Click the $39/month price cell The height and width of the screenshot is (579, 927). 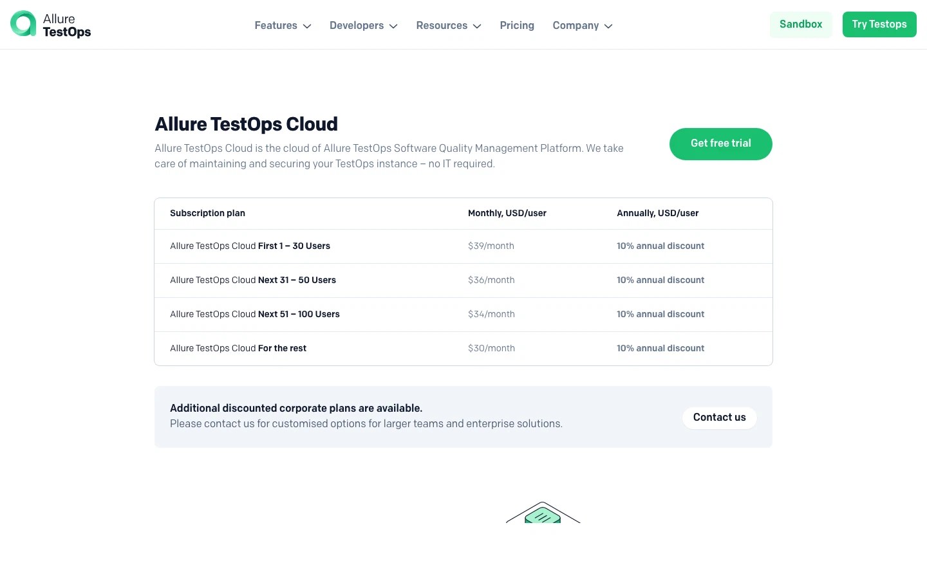(x=491, y=246)
